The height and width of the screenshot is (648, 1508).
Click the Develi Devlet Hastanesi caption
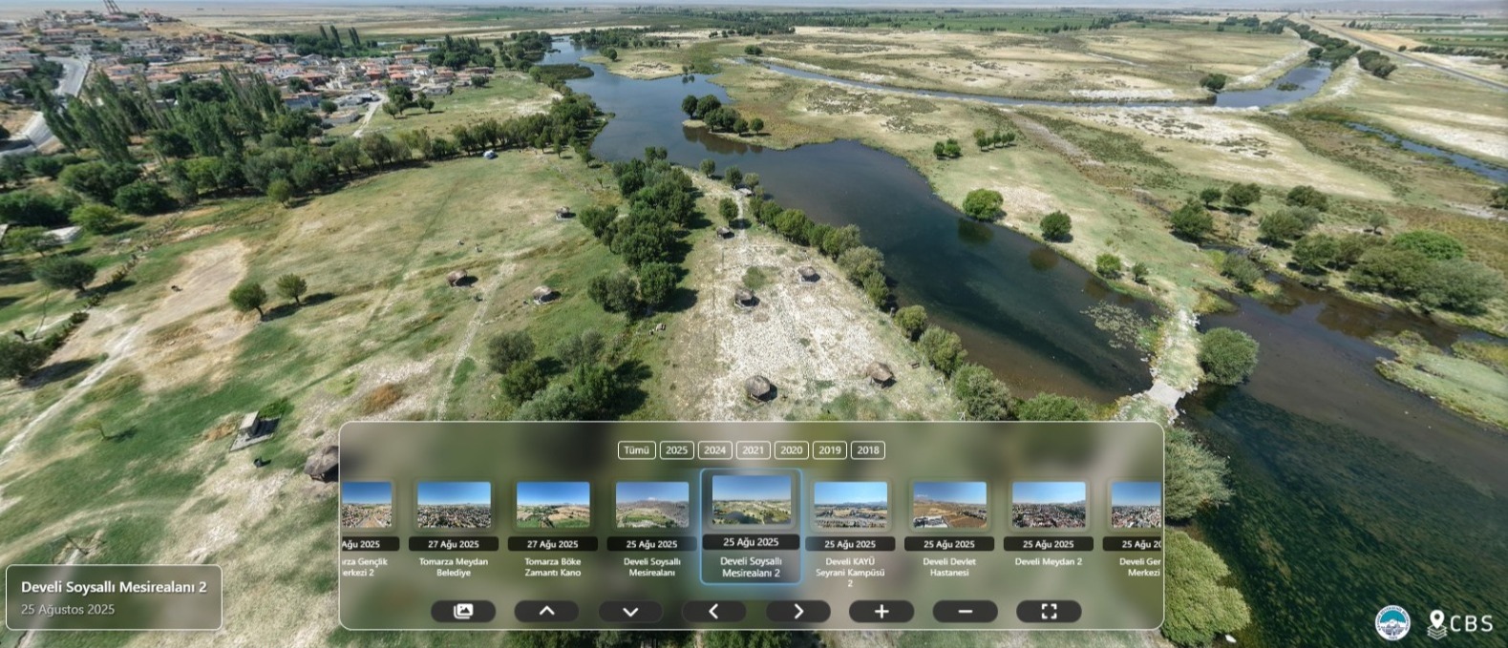(949, 567)
